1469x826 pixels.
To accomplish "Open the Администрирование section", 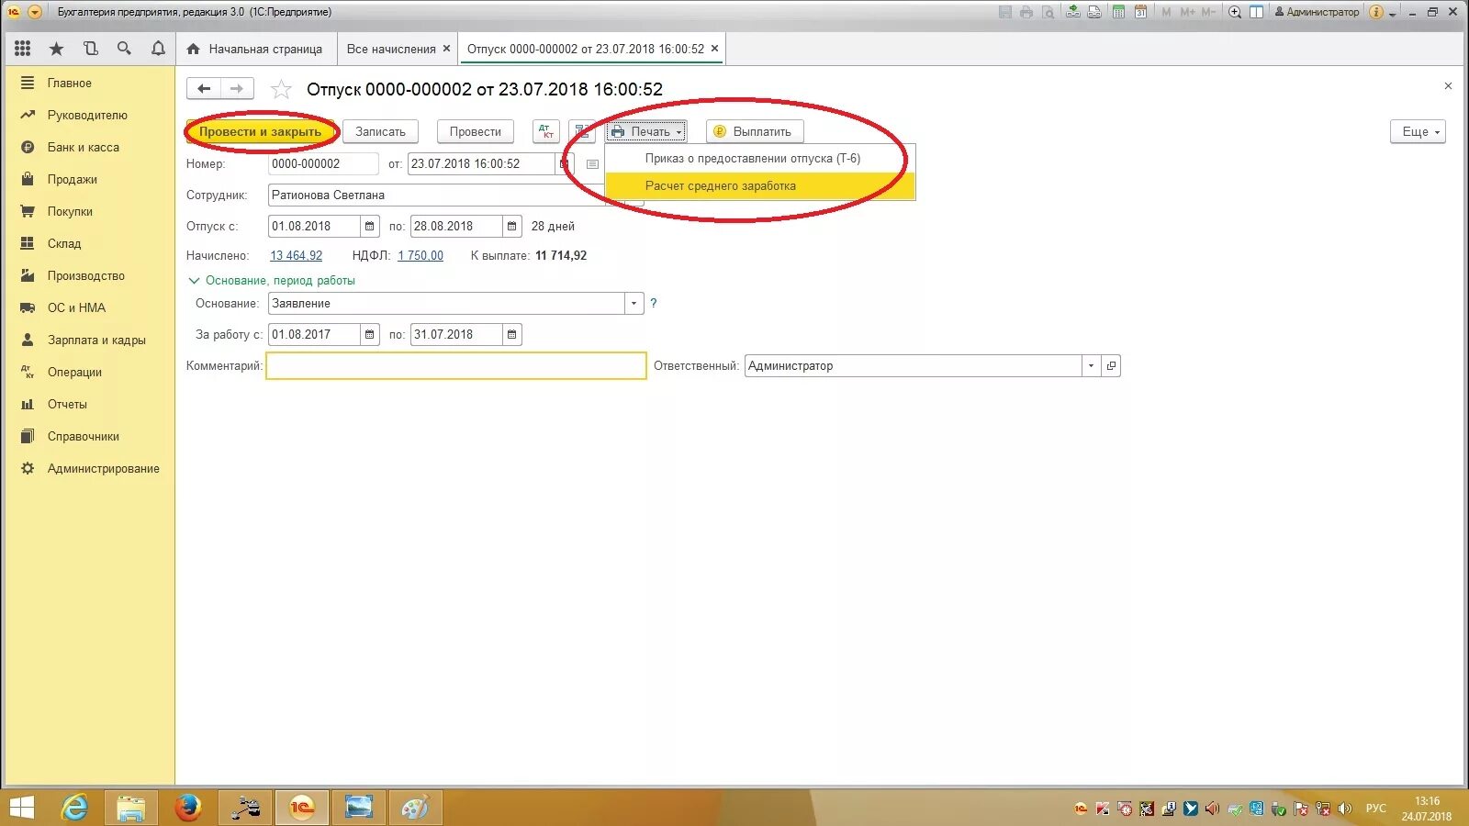I will coord(89,468).
